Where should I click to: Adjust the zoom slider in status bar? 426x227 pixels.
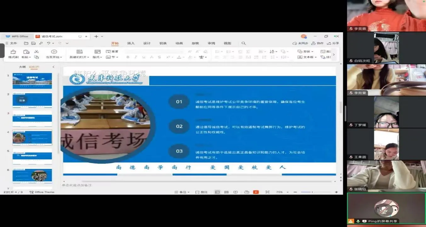(312, 192)
